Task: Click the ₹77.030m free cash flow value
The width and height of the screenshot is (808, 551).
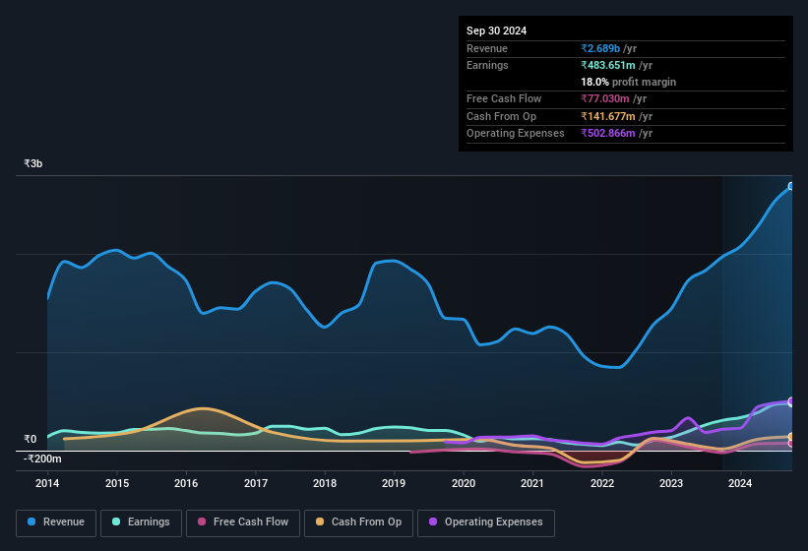Action: pos(605,98)
